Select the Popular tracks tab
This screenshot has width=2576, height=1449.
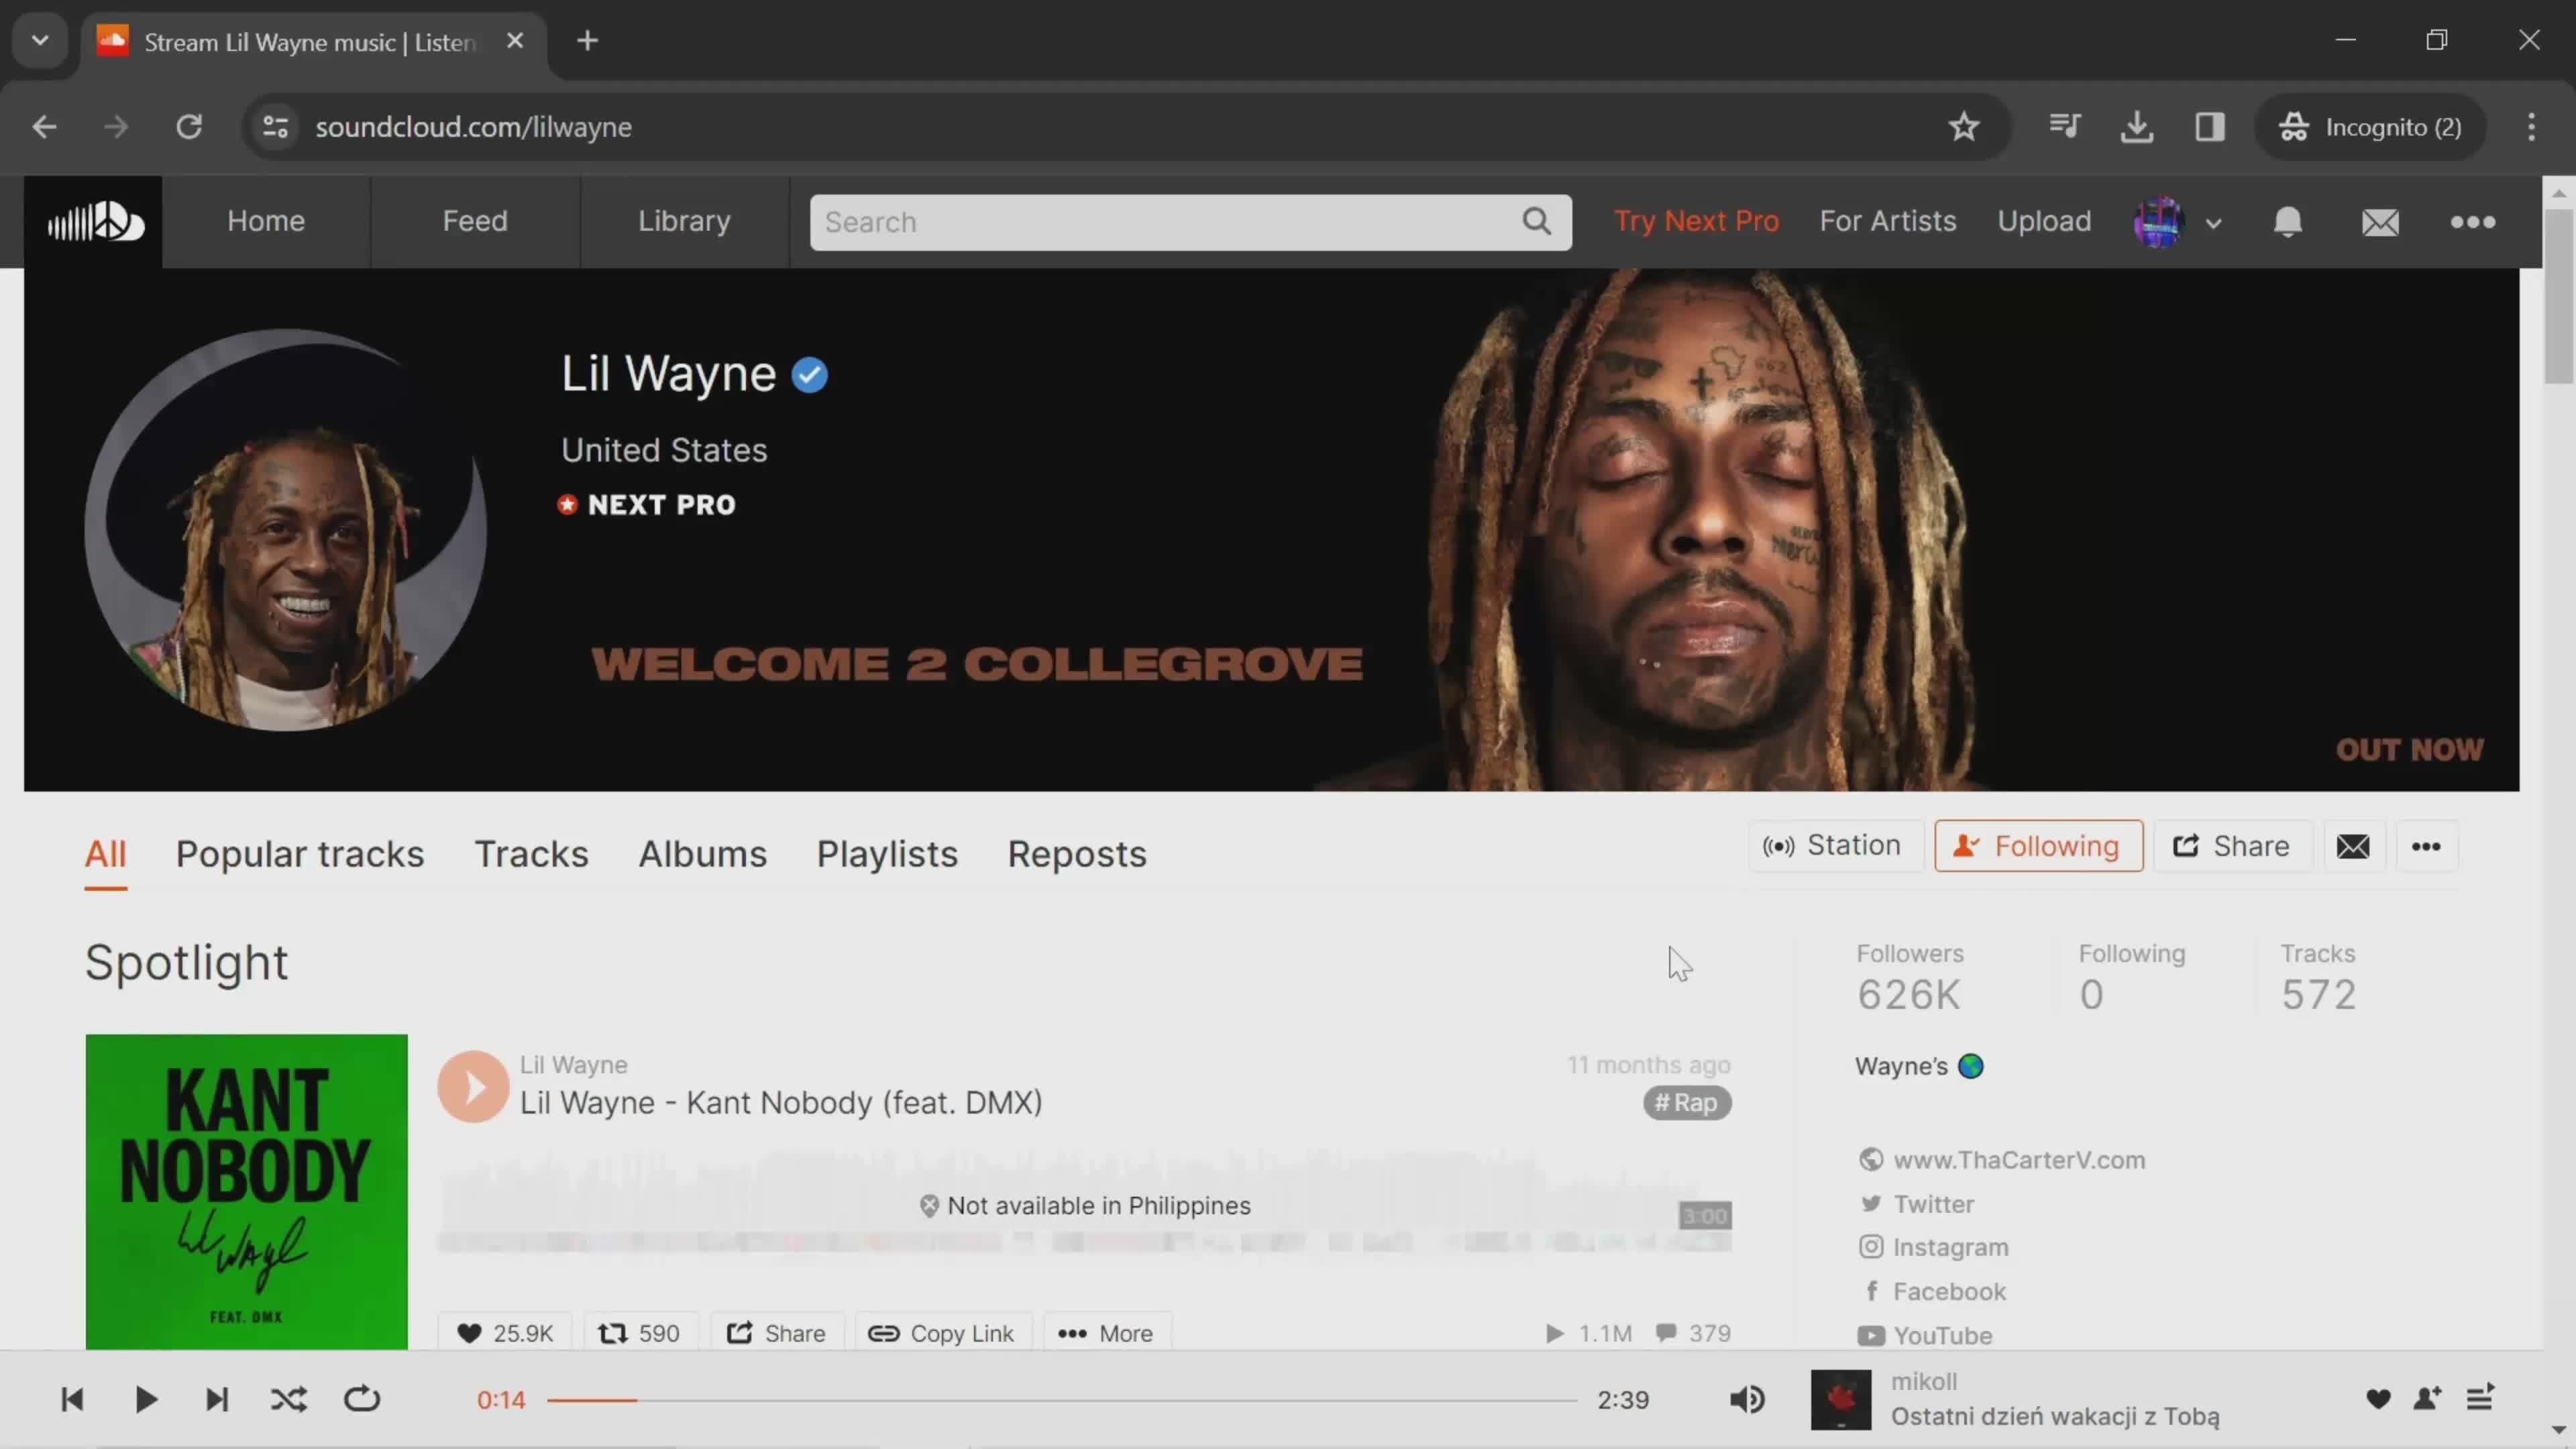pyautogui.click(x=301, y=853)
